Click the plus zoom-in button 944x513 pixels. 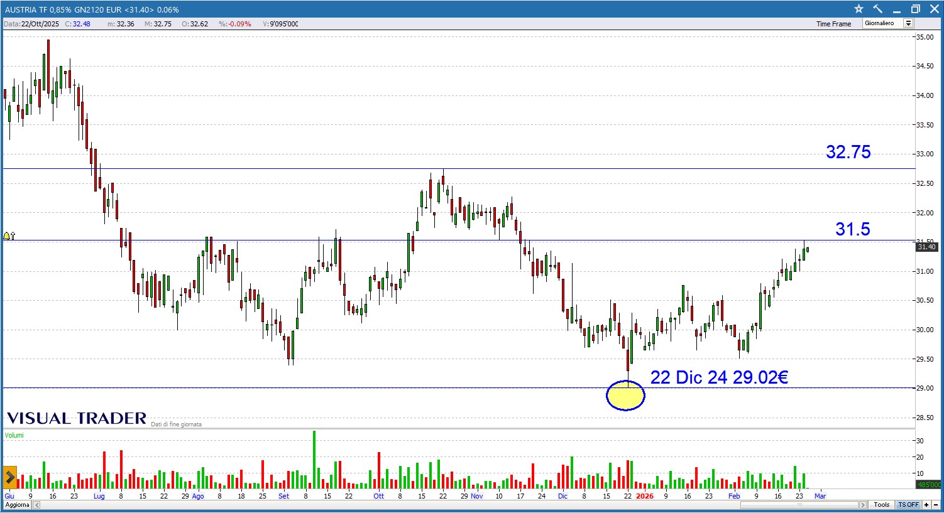pos(926,505)
